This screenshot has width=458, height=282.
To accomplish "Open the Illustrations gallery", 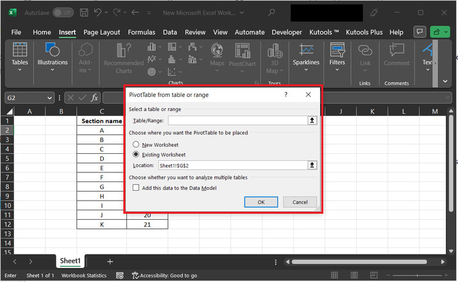I will click(x=53, y=54).
